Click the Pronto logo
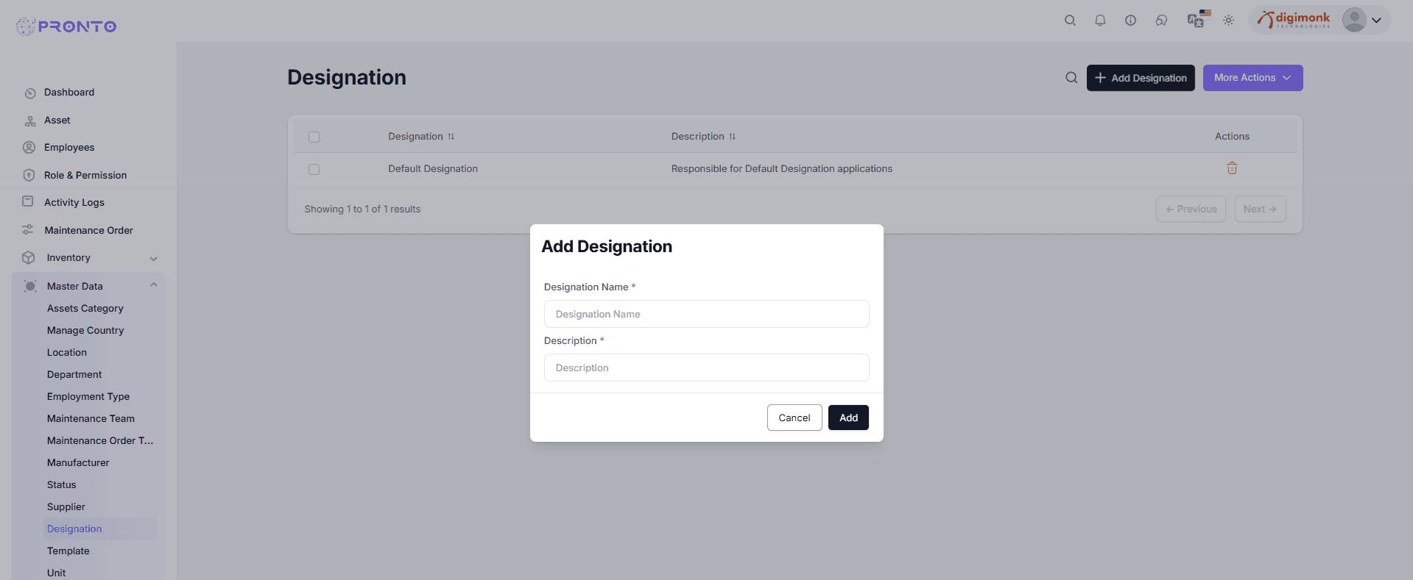 [x=66, y=26]
